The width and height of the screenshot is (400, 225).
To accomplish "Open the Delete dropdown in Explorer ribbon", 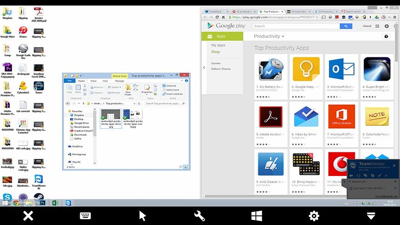I will click(x=115, y=87).
